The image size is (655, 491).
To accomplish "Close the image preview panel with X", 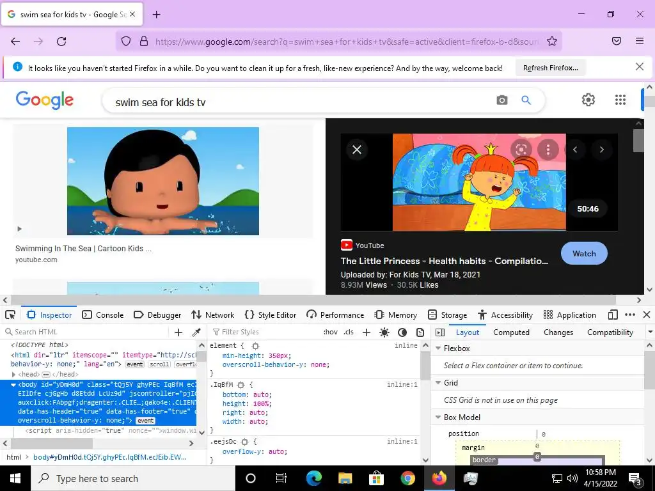I will click(x=357, y=150).
